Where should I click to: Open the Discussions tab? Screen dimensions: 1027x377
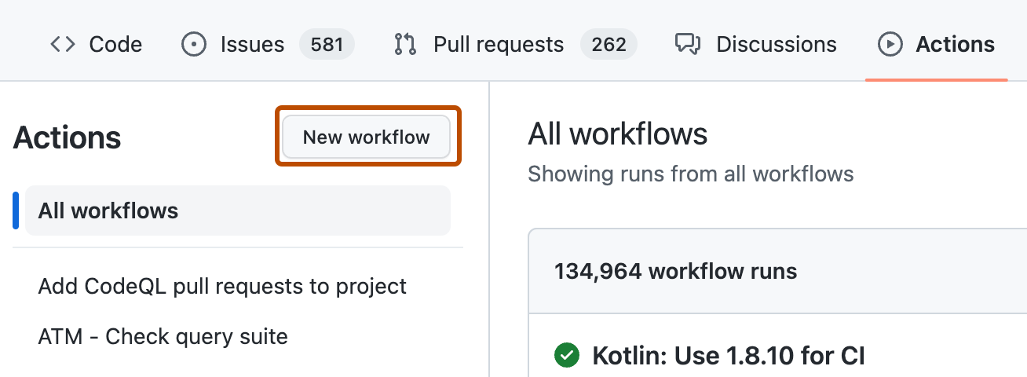pyautogui.click(x=776, y=44)
